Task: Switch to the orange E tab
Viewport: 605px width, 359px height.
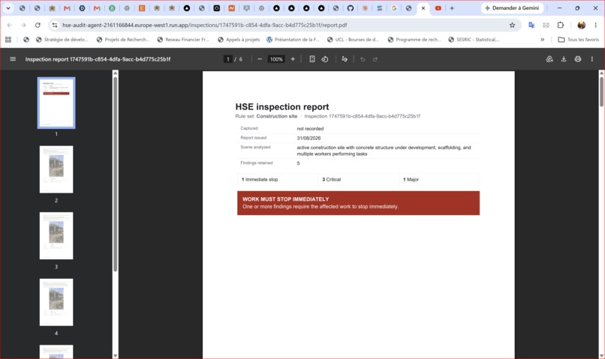Action: (142, 8)
